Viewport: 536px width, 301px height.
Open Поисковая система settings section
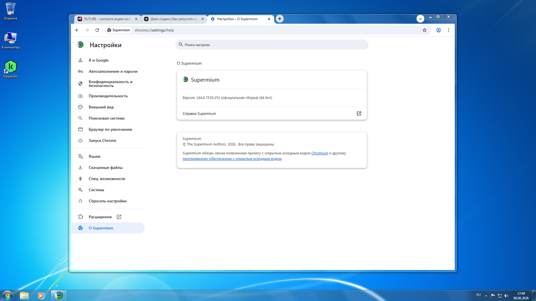(x=108, y=118)
